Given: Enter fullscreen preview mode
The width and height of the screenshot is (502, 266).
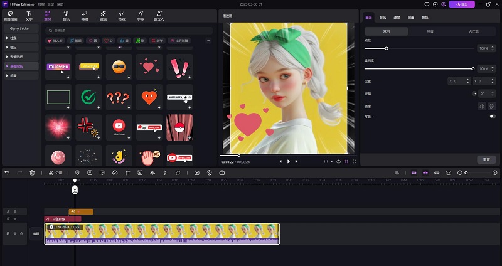Looking at the screenshot, I should pos(354,161).
